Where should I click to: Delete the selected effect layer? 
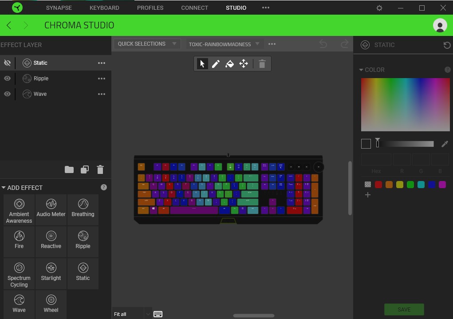click(x=100, y=169)
